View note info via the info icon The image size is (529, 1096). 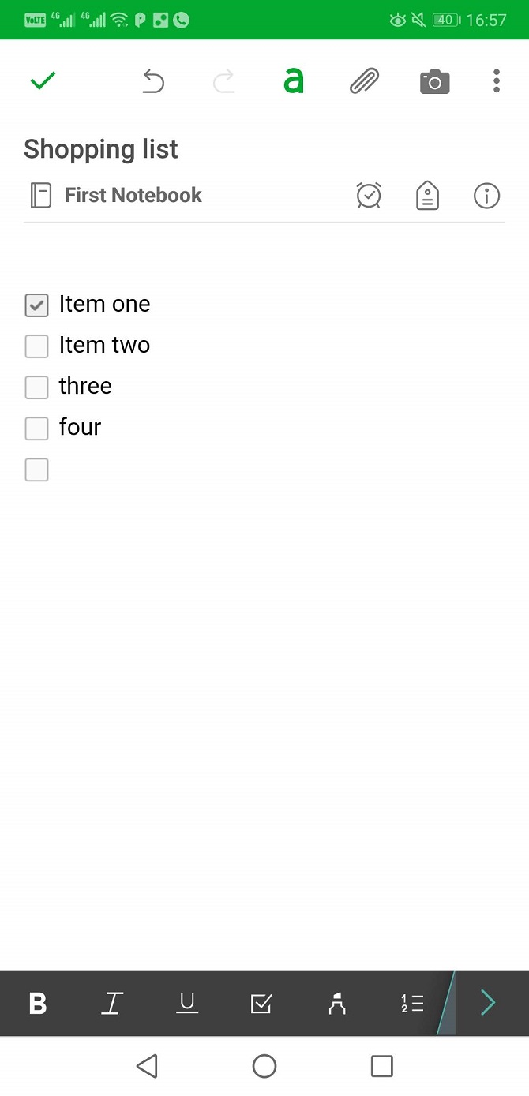(x=486, y=196)
